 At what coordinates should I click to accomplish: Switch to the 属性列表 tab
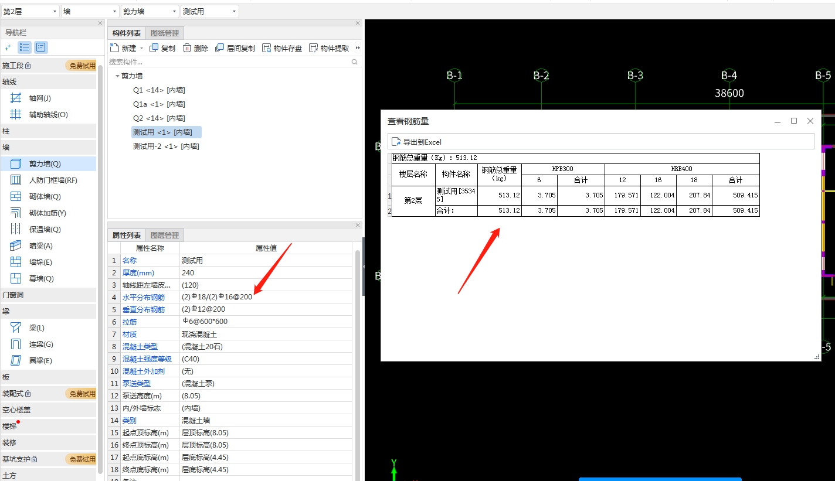pos(127,235)
